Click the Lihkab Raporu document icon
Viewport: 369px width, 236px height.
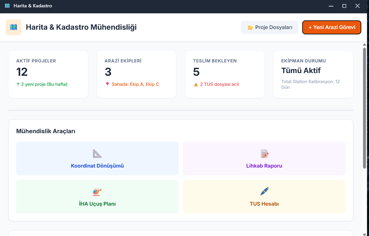click(264, 154)
